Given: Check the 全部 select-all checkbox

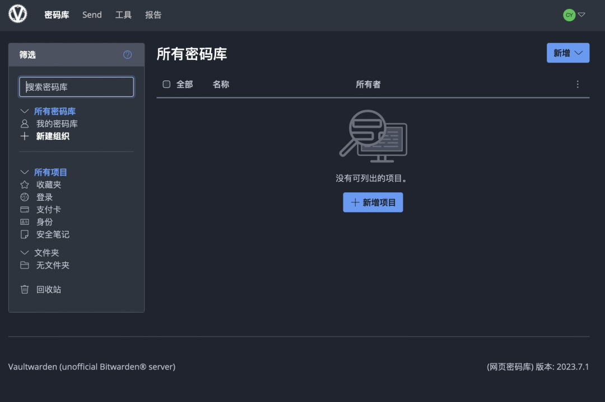Looking at the screenshot, I should tap(166, 84).
